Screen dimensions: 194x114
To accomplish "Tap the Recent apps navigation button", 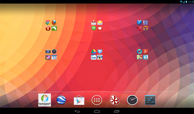I will click(x=117, y=111).
